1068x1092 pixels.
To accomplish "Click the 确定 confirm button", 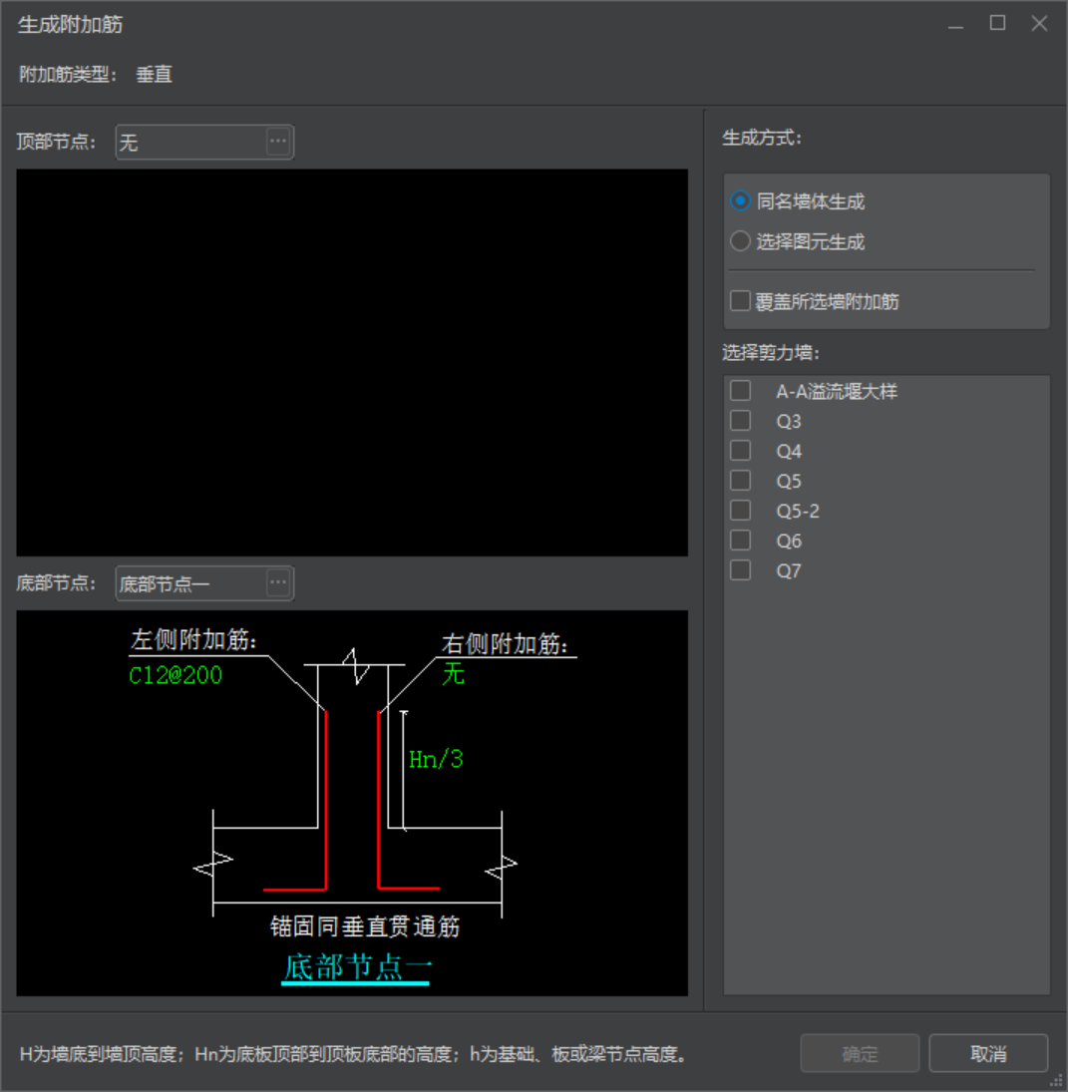I will tap(860, 1054).
